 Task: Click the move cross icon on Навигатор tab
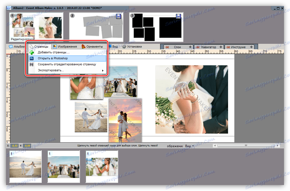(x=221, y=47)
